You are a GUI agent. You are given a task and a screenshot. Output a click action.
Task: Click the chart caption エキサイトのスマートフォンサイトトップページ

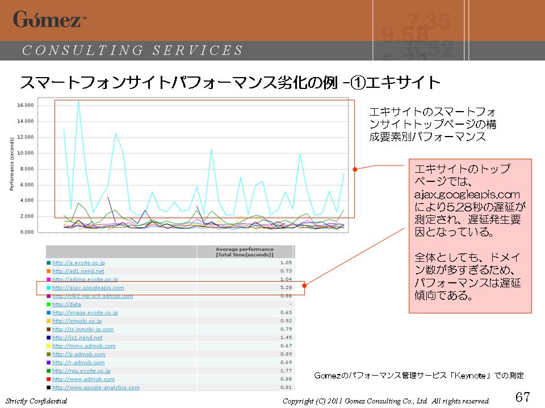[x=433, y=124]
